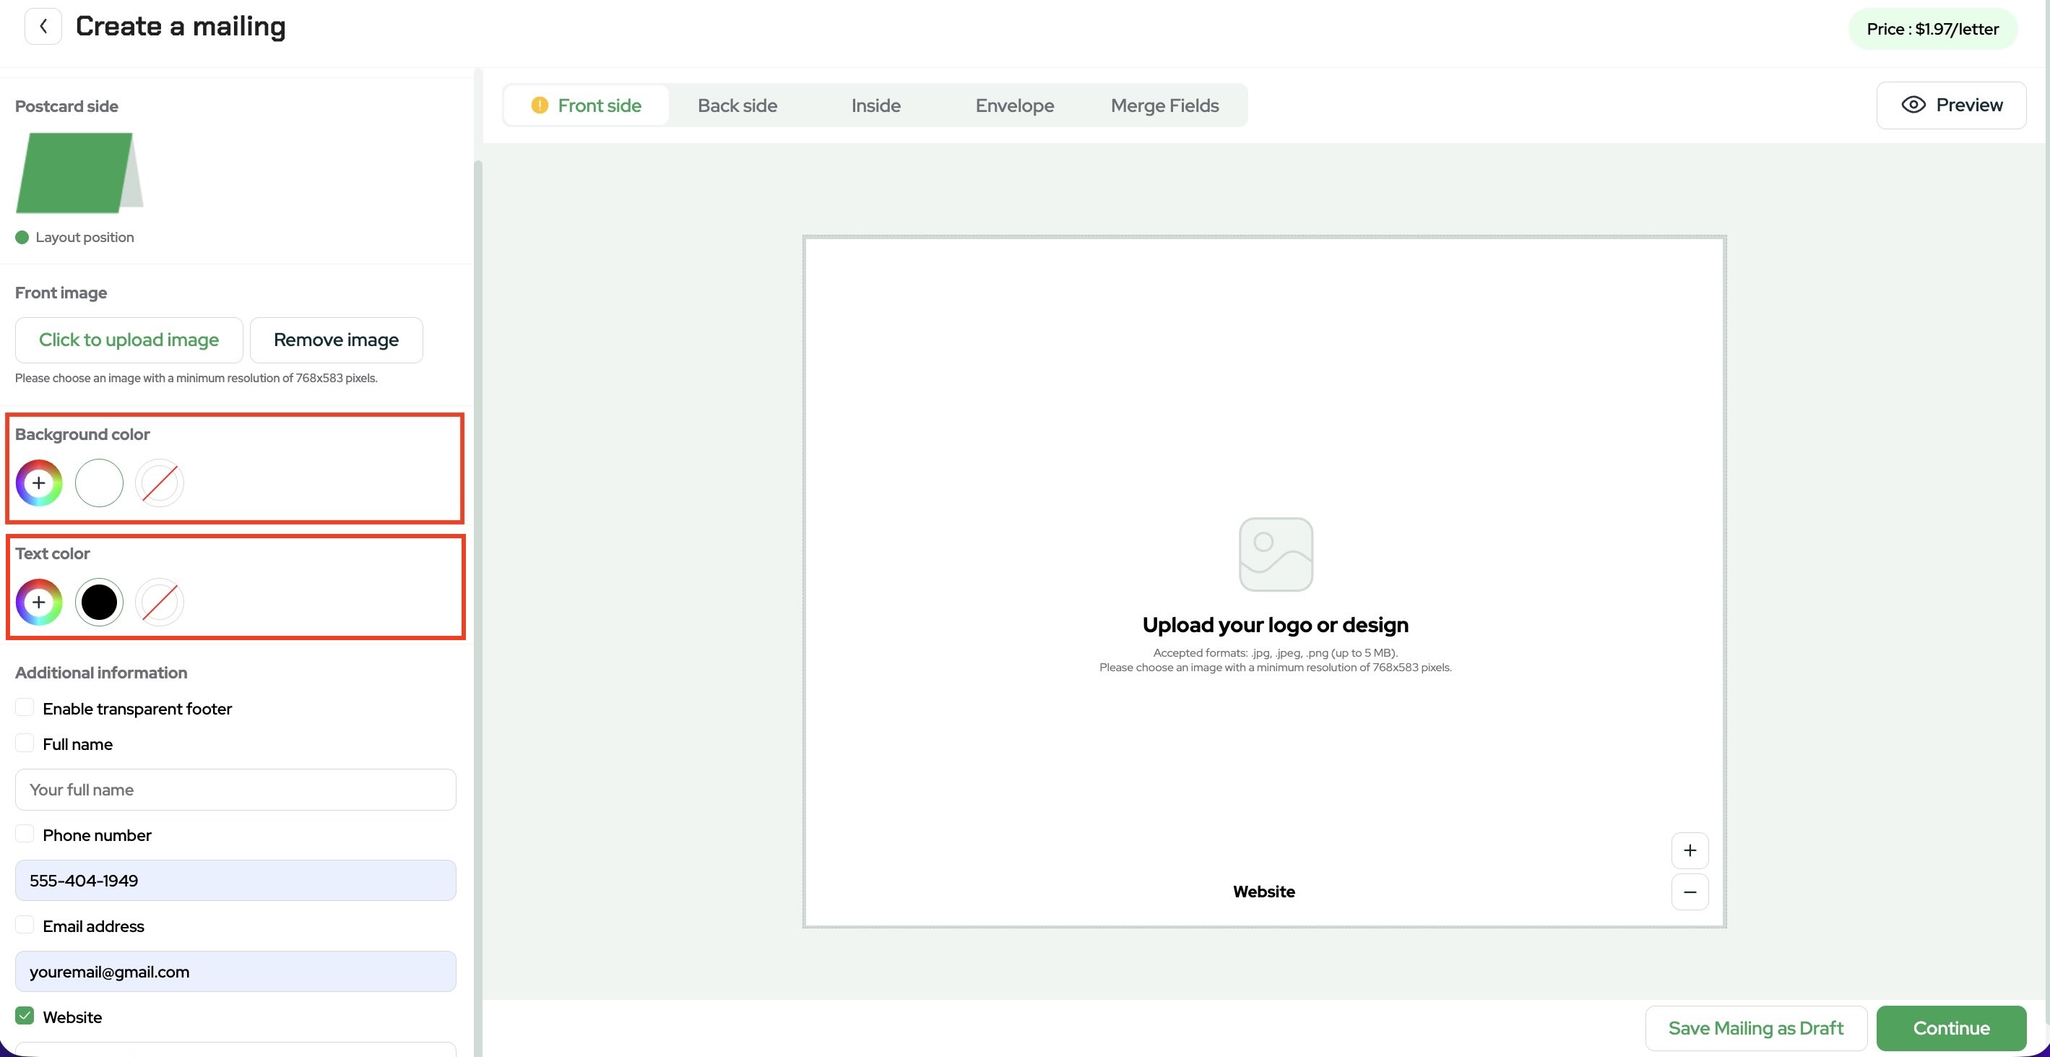Image resolution: width=2050 pixels, height=1057 pixels.
Task: Zoom in canvas with plus button
Action: (x=1690, y=851)
